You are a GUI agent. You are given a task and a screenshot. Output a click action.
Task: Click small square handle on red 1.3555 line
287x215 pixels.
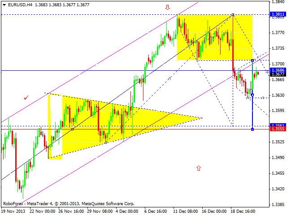click(73, 129)
